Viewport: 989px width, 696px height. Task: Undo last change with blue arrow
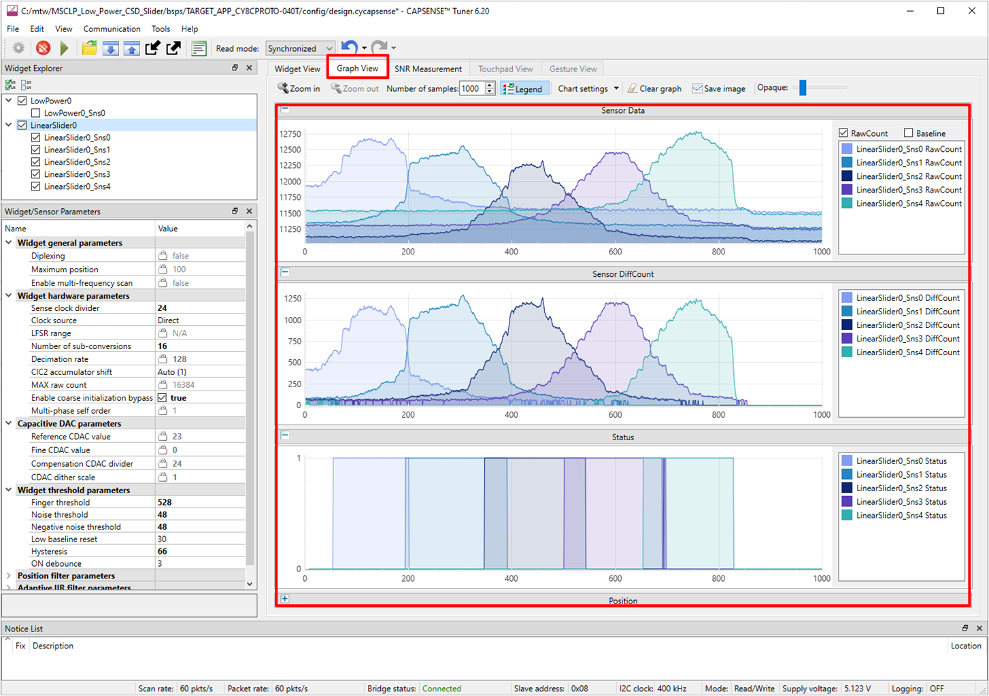tap(349, 48)
